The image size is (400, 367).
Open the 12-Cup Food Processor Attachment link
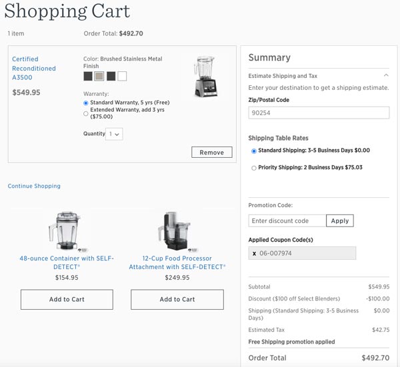(x=177, y=262)
